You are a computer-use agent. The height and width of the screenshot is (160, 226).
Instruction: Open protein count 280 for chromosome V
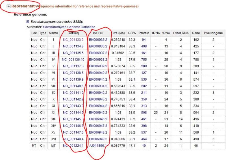pos(144,66)
